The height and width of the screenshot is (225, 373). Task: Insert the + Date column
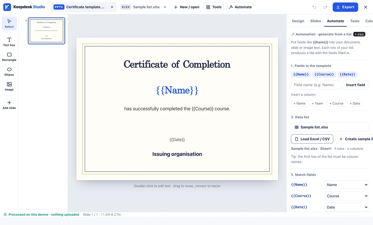[355, 103]
